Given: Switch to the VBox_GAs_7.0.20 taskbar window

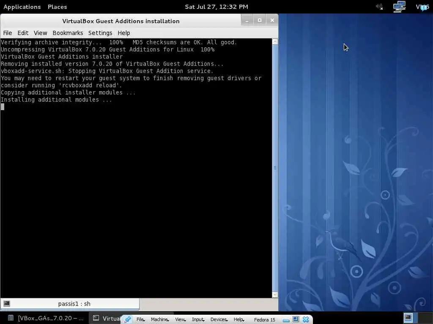Looking at the screenshot, I should [x=46, y=318].
